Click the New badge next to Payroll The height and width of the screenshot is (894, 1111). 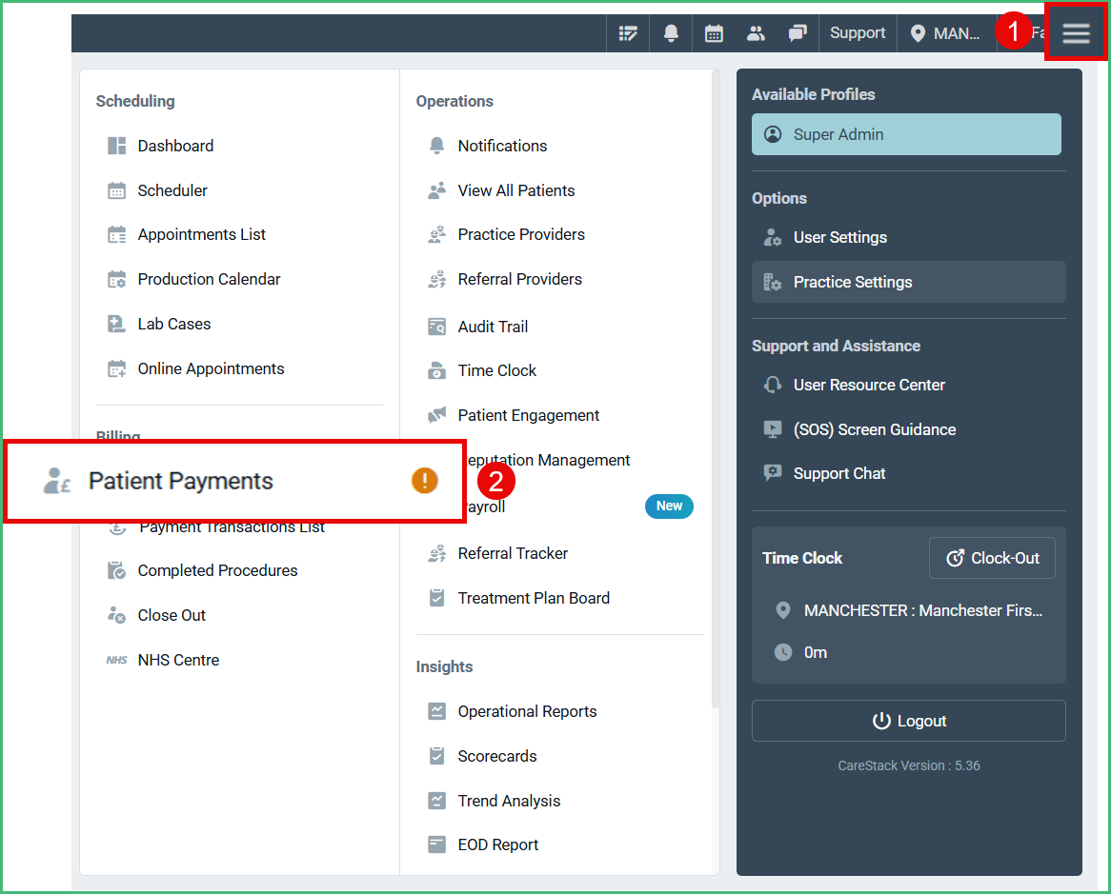point(669,507)
